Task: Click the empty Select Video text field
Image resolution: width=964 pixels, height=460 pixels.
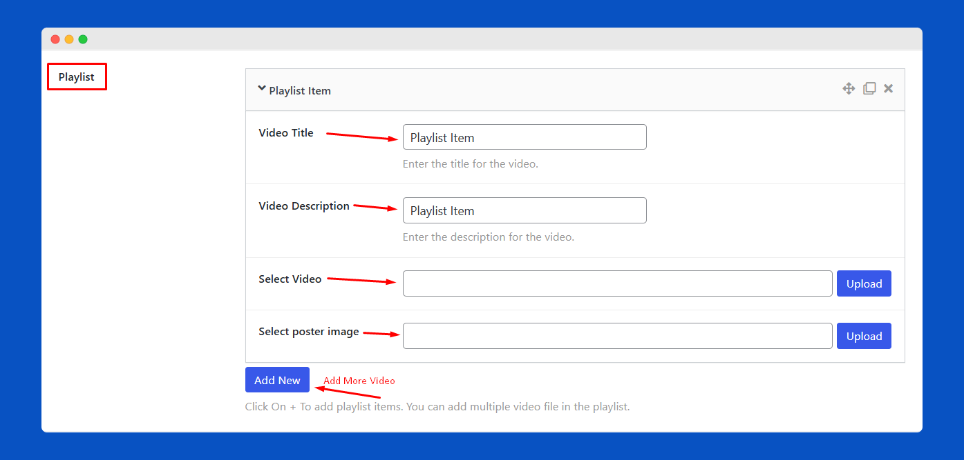Action: [617, 283]
